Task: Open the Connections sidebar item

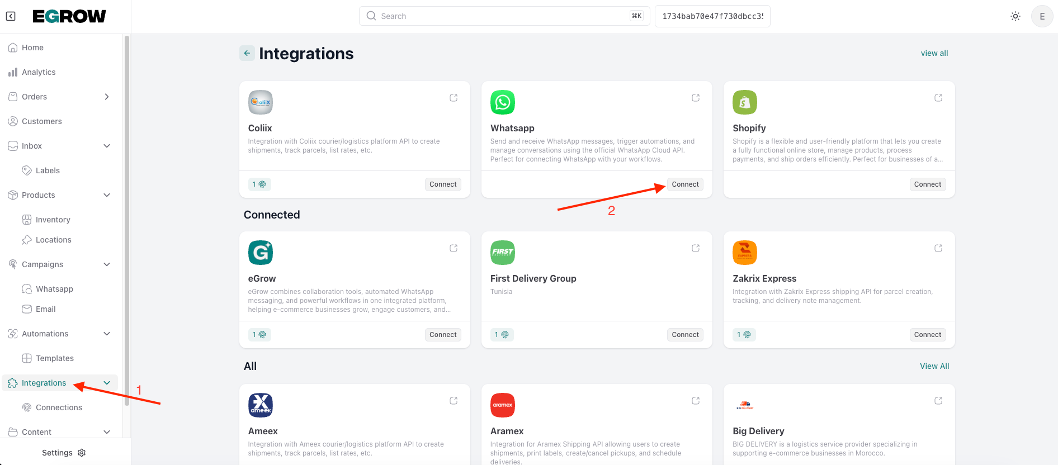Action: coord(59,407)
